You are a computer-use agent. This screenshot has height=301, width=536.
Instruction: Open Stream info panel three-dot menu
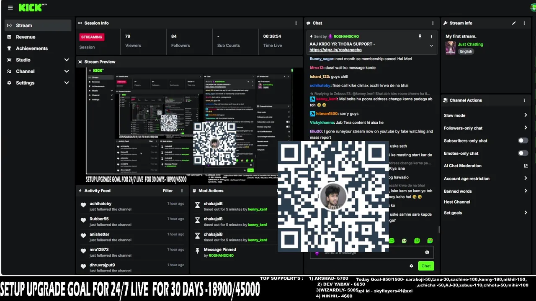(x=524, y=23)
